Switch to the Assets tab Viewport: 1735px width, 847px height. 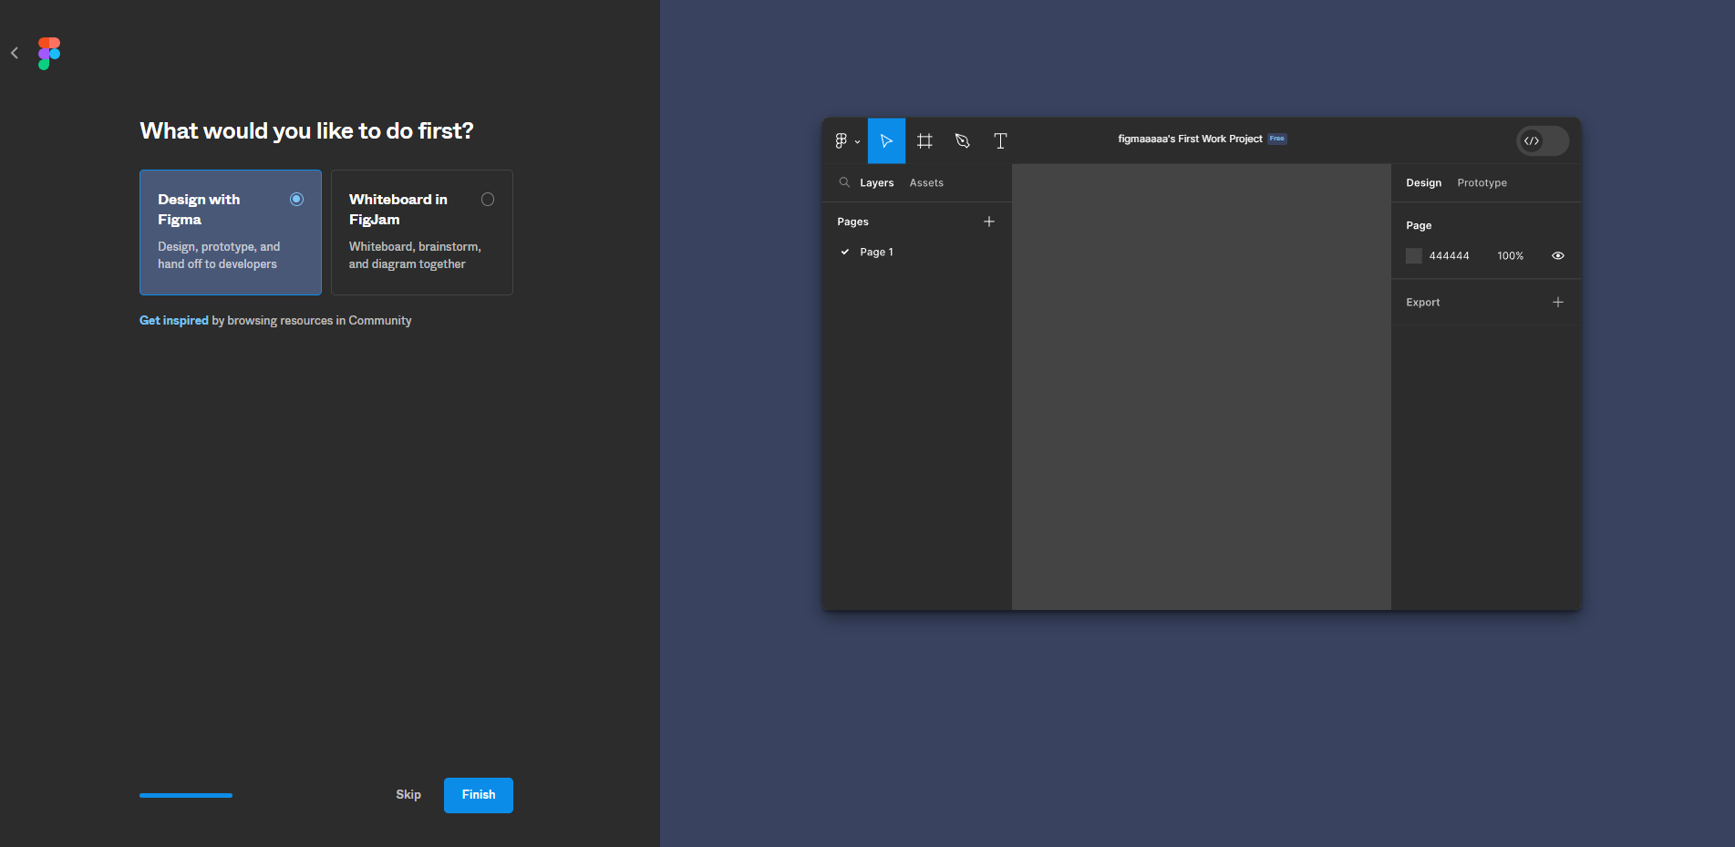(926, 183)
